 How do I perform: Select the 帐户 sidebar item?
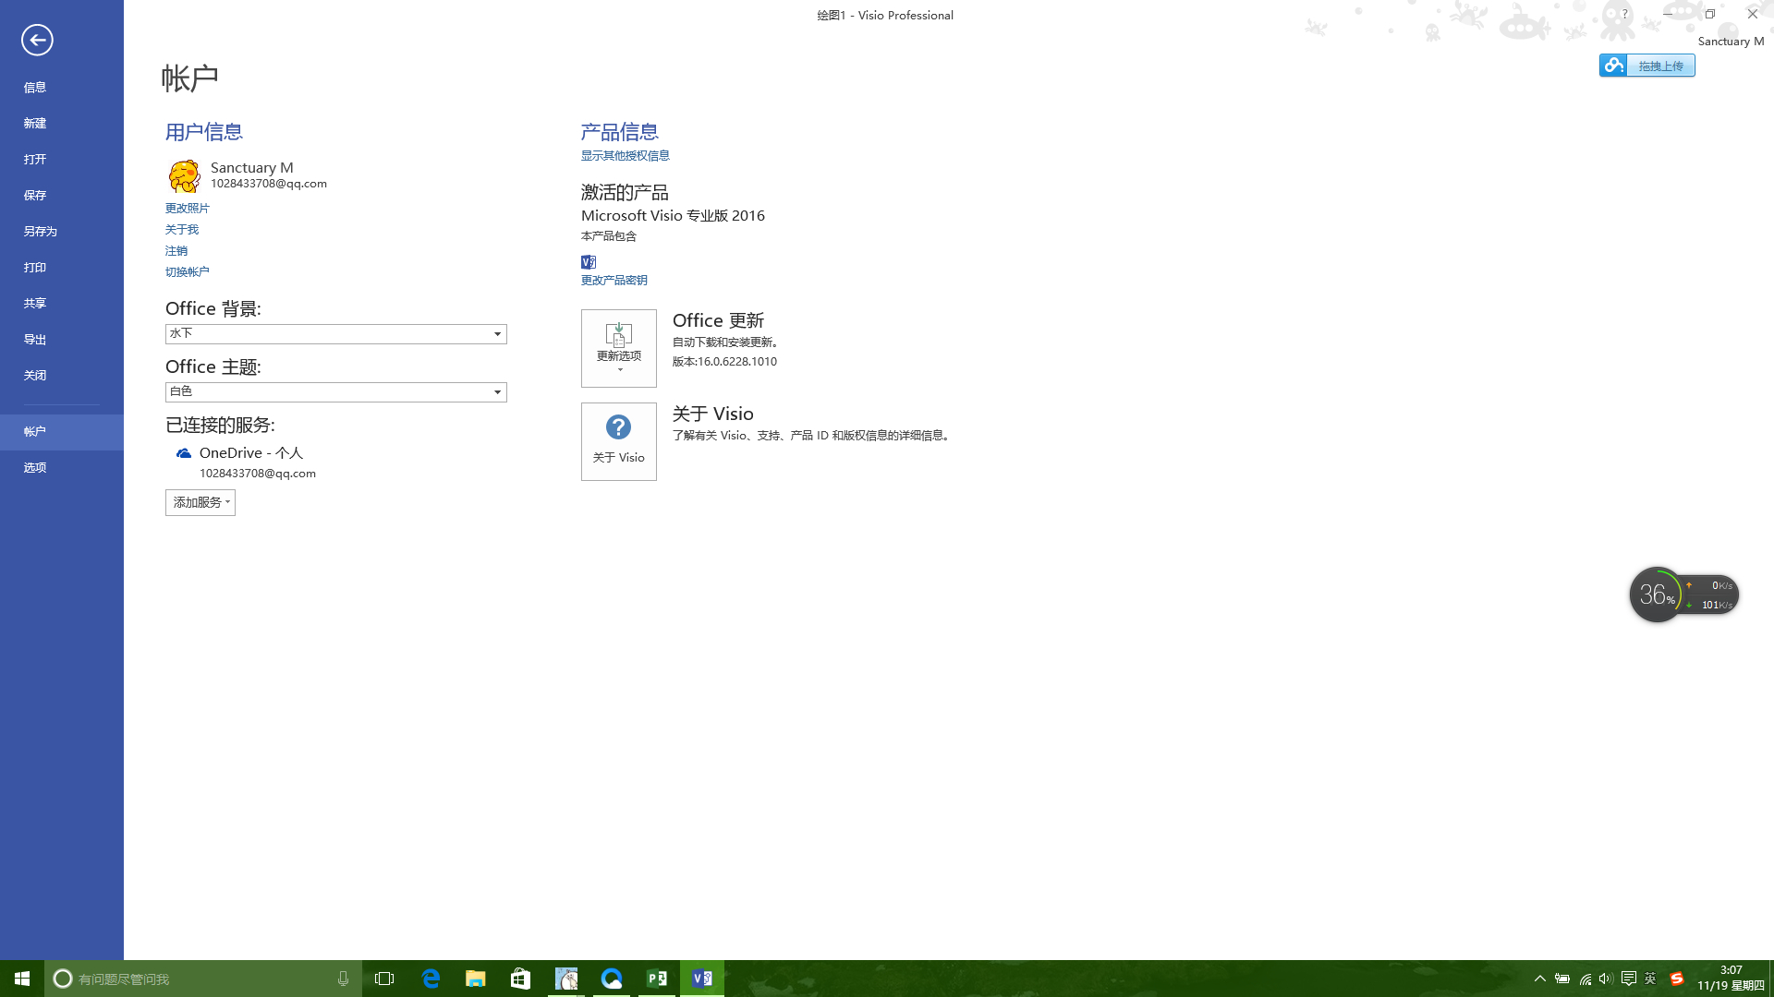click(x=62, y=432)
